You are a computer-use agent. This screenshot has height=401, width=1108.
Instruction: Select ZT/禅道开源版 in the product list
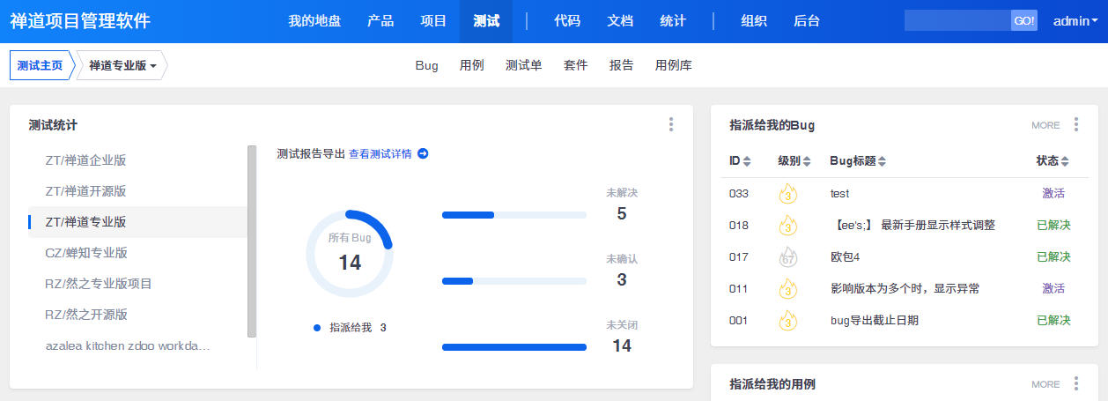(x=86, y=191)
